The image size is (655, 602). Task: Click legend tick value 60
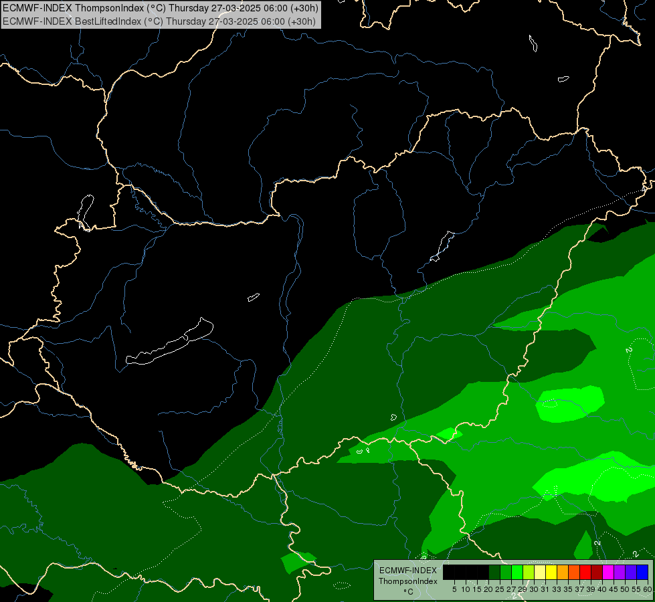tap(648, 589)
